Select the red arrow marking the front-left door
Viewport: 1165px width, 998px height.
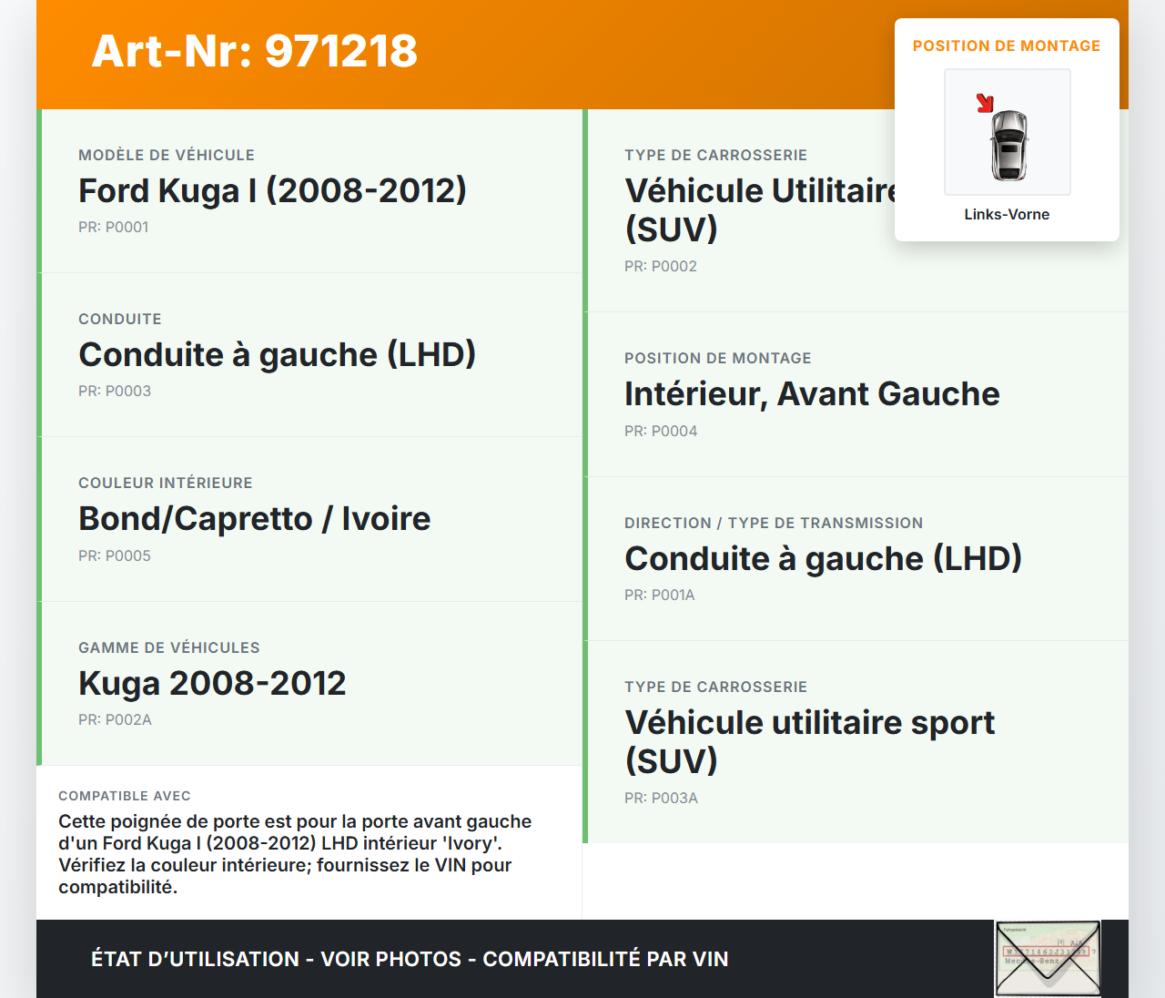tap(986, 103)
